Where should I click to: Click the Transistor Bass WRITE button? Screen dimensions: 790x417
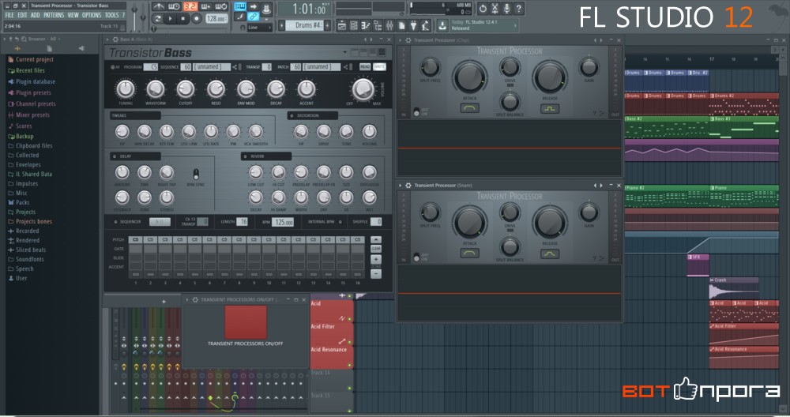click(x=379, y=66)
